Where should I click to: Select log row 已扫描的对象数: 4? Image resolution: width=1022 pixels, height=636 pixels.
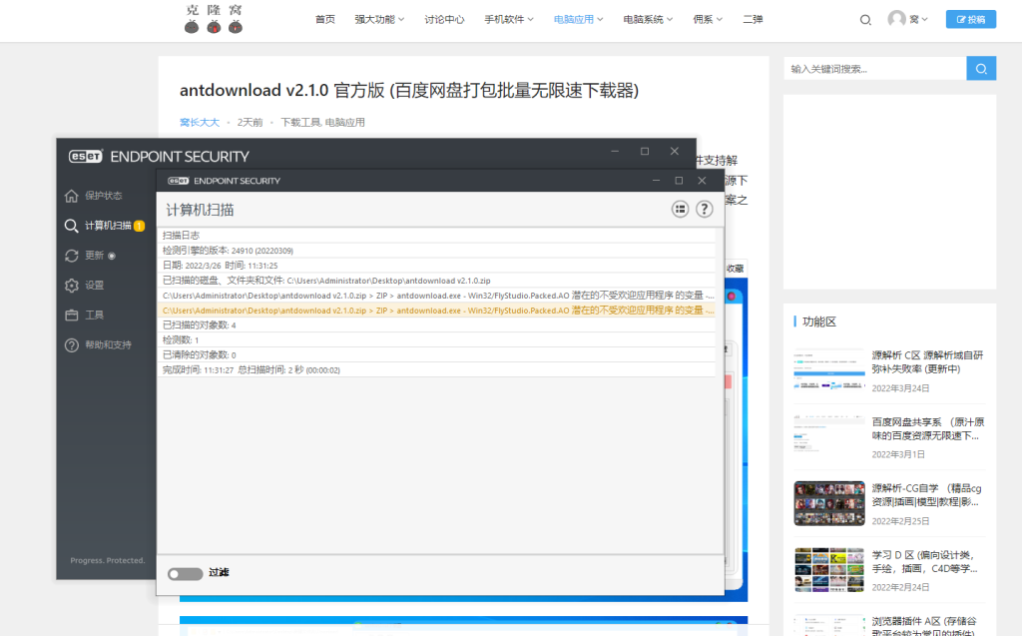pyautogui.click(x=437, y=324)
